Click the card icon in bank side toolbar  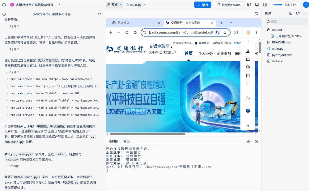[x=248, y=75]
